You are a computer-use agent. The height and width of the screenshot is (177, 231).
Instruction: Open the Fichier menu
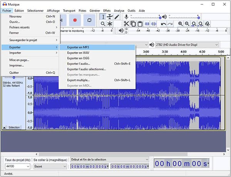7,11
